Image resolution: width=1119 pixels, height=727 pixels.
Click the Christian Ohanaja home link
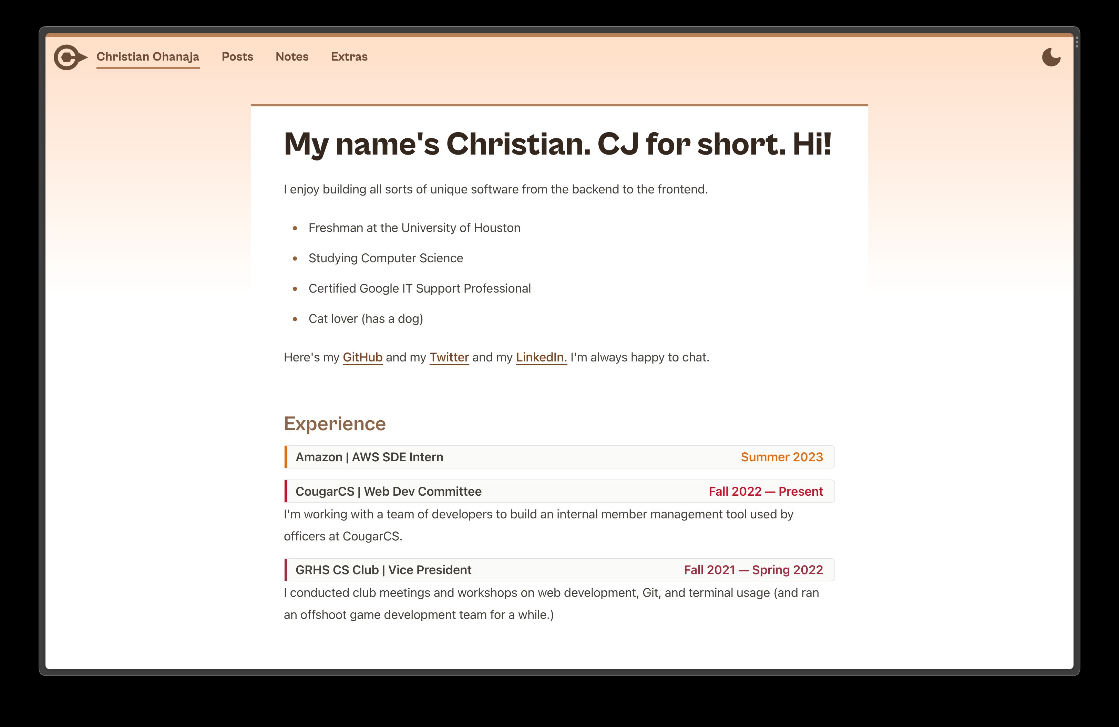[x=148, y=56]
